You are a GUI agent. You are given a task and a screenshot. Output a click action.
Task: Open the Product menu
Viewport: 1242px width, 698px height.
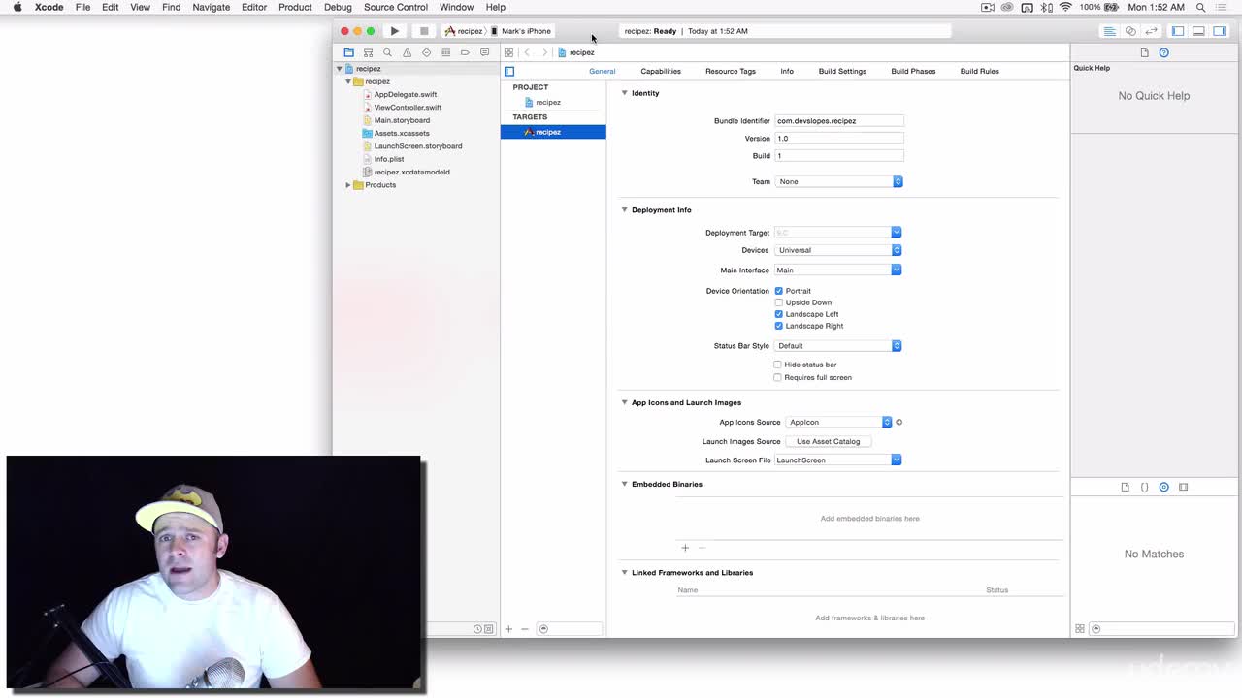pyautogui.click(x=295, y=7)
